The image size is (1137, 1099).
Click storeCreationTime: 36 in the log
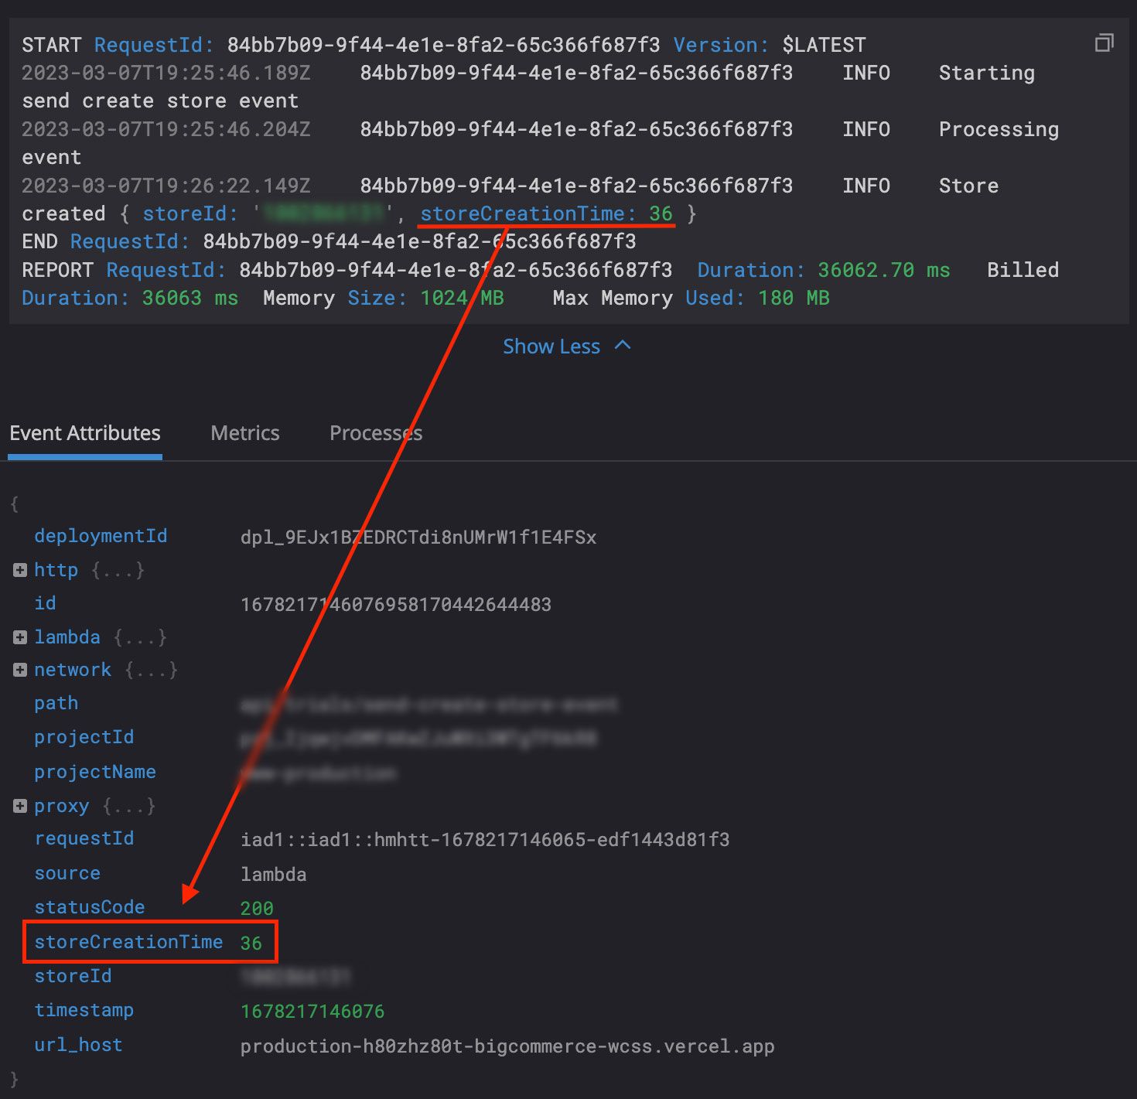(547, 213)
